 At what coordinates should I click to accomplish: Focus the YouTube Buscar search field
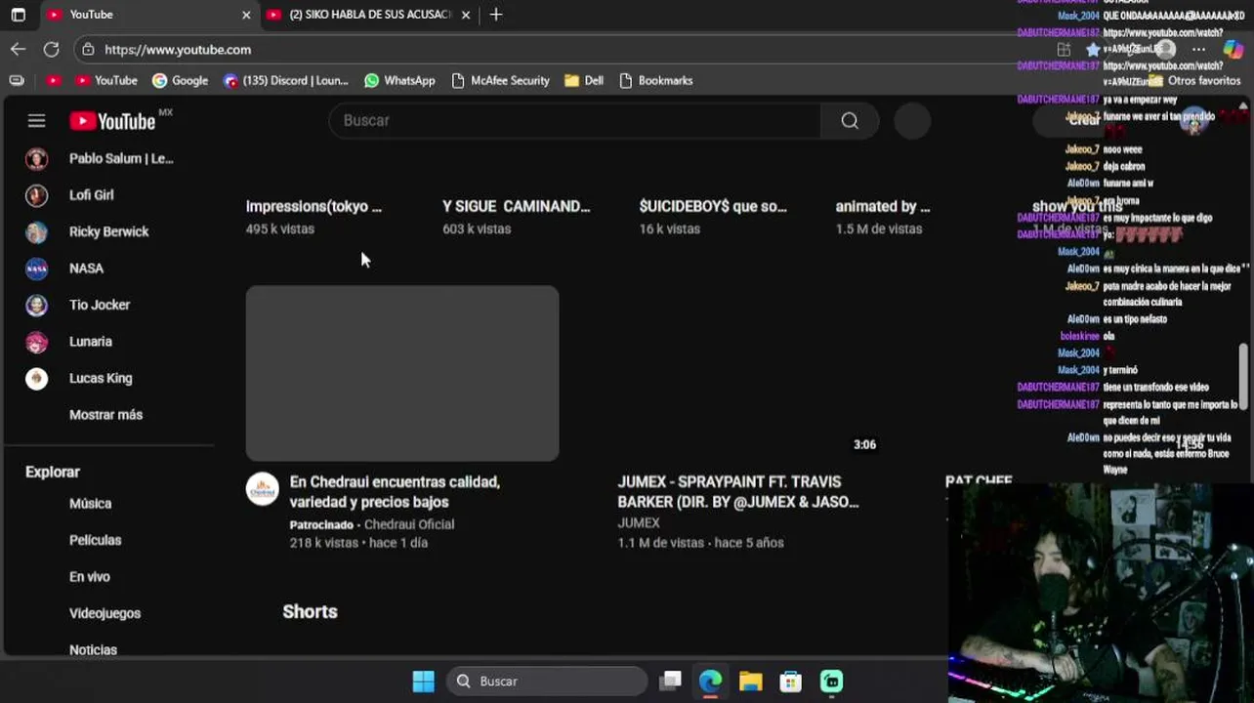point(575,120)
